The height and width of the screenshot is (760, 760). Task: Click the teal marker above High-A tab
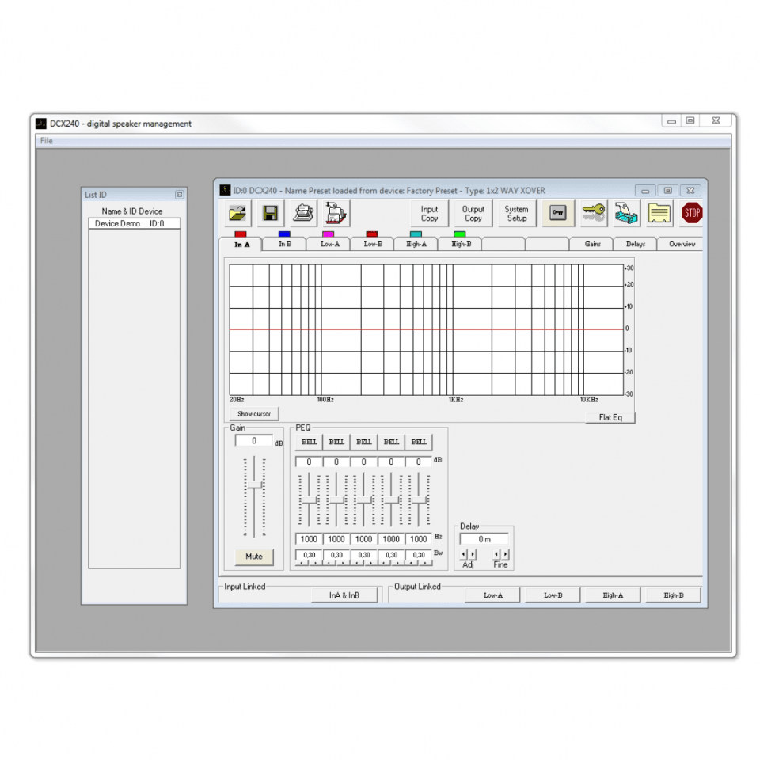[x=416, y=234]
